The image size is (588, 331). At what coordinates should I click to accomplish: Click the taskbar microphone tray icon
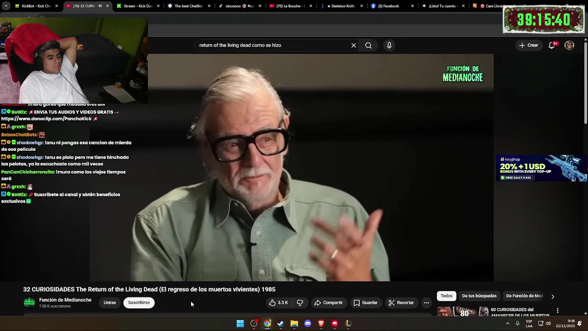point(517,324)
